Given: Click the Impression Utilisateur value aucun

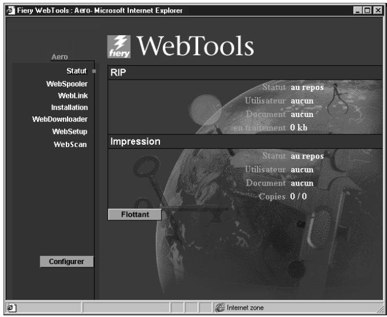Looking at the screenshot, I should pos(302,169).
